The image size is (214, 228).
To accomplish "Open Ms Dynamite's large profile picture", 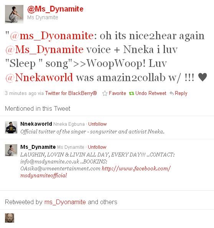I will pyautogui.click(x=14, y=14).
